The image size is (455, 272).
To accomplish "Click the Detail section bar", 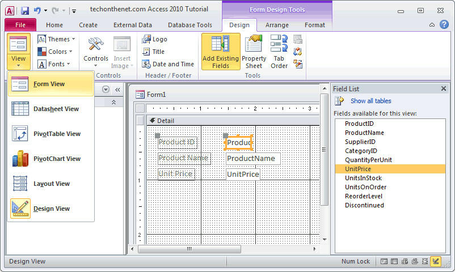I will (x=233, y=121).
